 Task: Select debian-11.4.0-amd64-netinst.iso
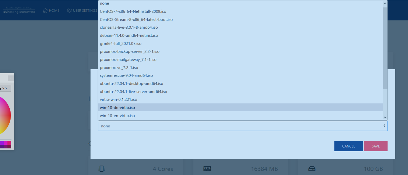[x=241, y=36]
